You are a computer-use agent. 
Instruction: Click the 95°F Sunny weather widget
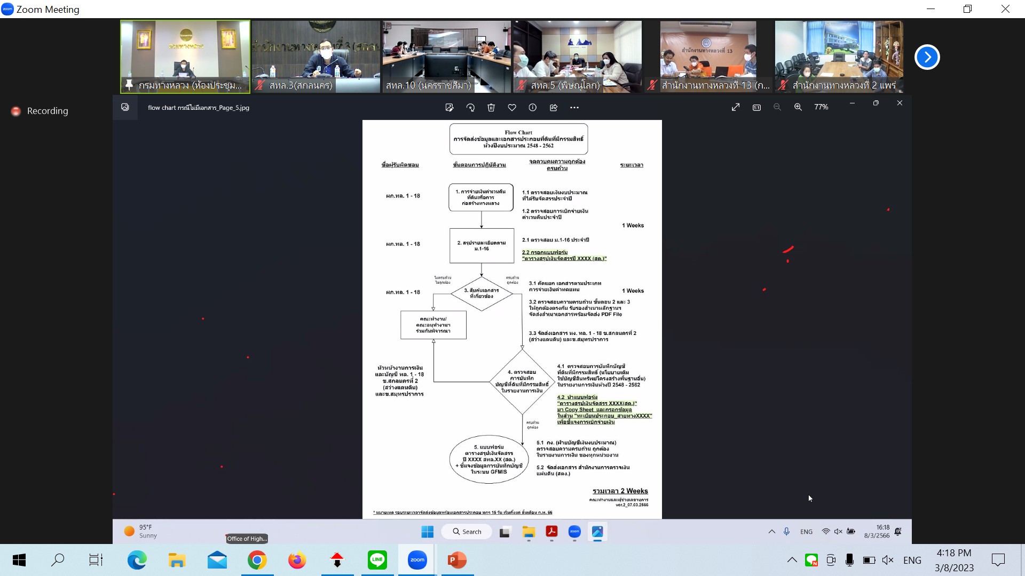(141, 531)
